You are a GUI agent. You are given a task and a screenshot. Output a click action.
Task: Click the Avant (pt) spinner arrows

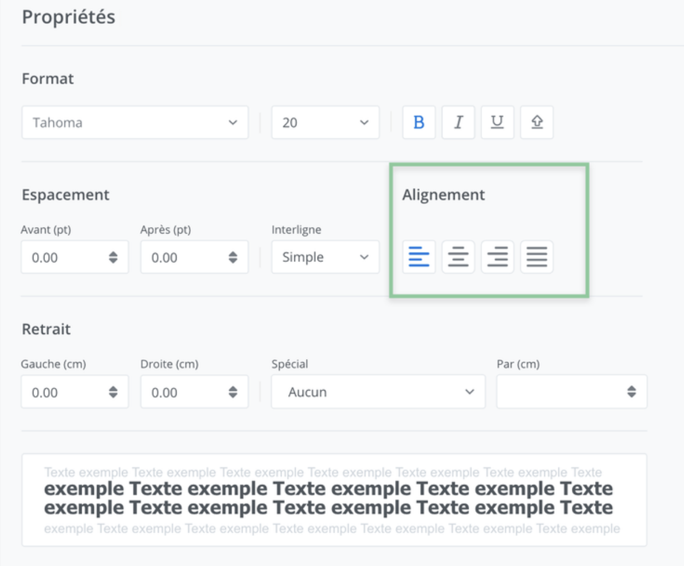[x=113, y=257]
